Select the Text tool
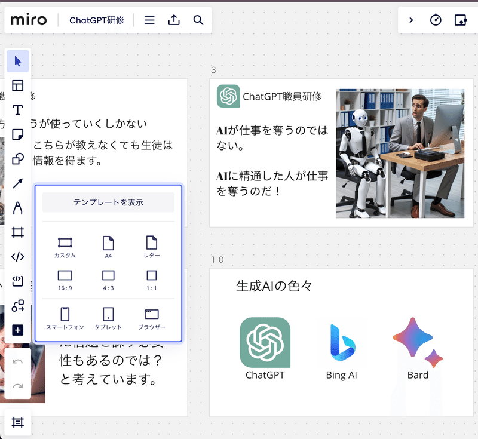 pyautogui.click(x=18, y=110)
